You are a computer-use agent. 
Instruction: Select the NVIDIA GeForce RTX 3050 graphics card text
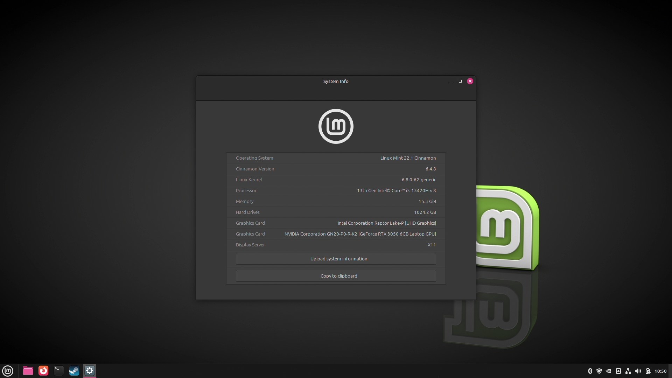(x=360, y=234)
